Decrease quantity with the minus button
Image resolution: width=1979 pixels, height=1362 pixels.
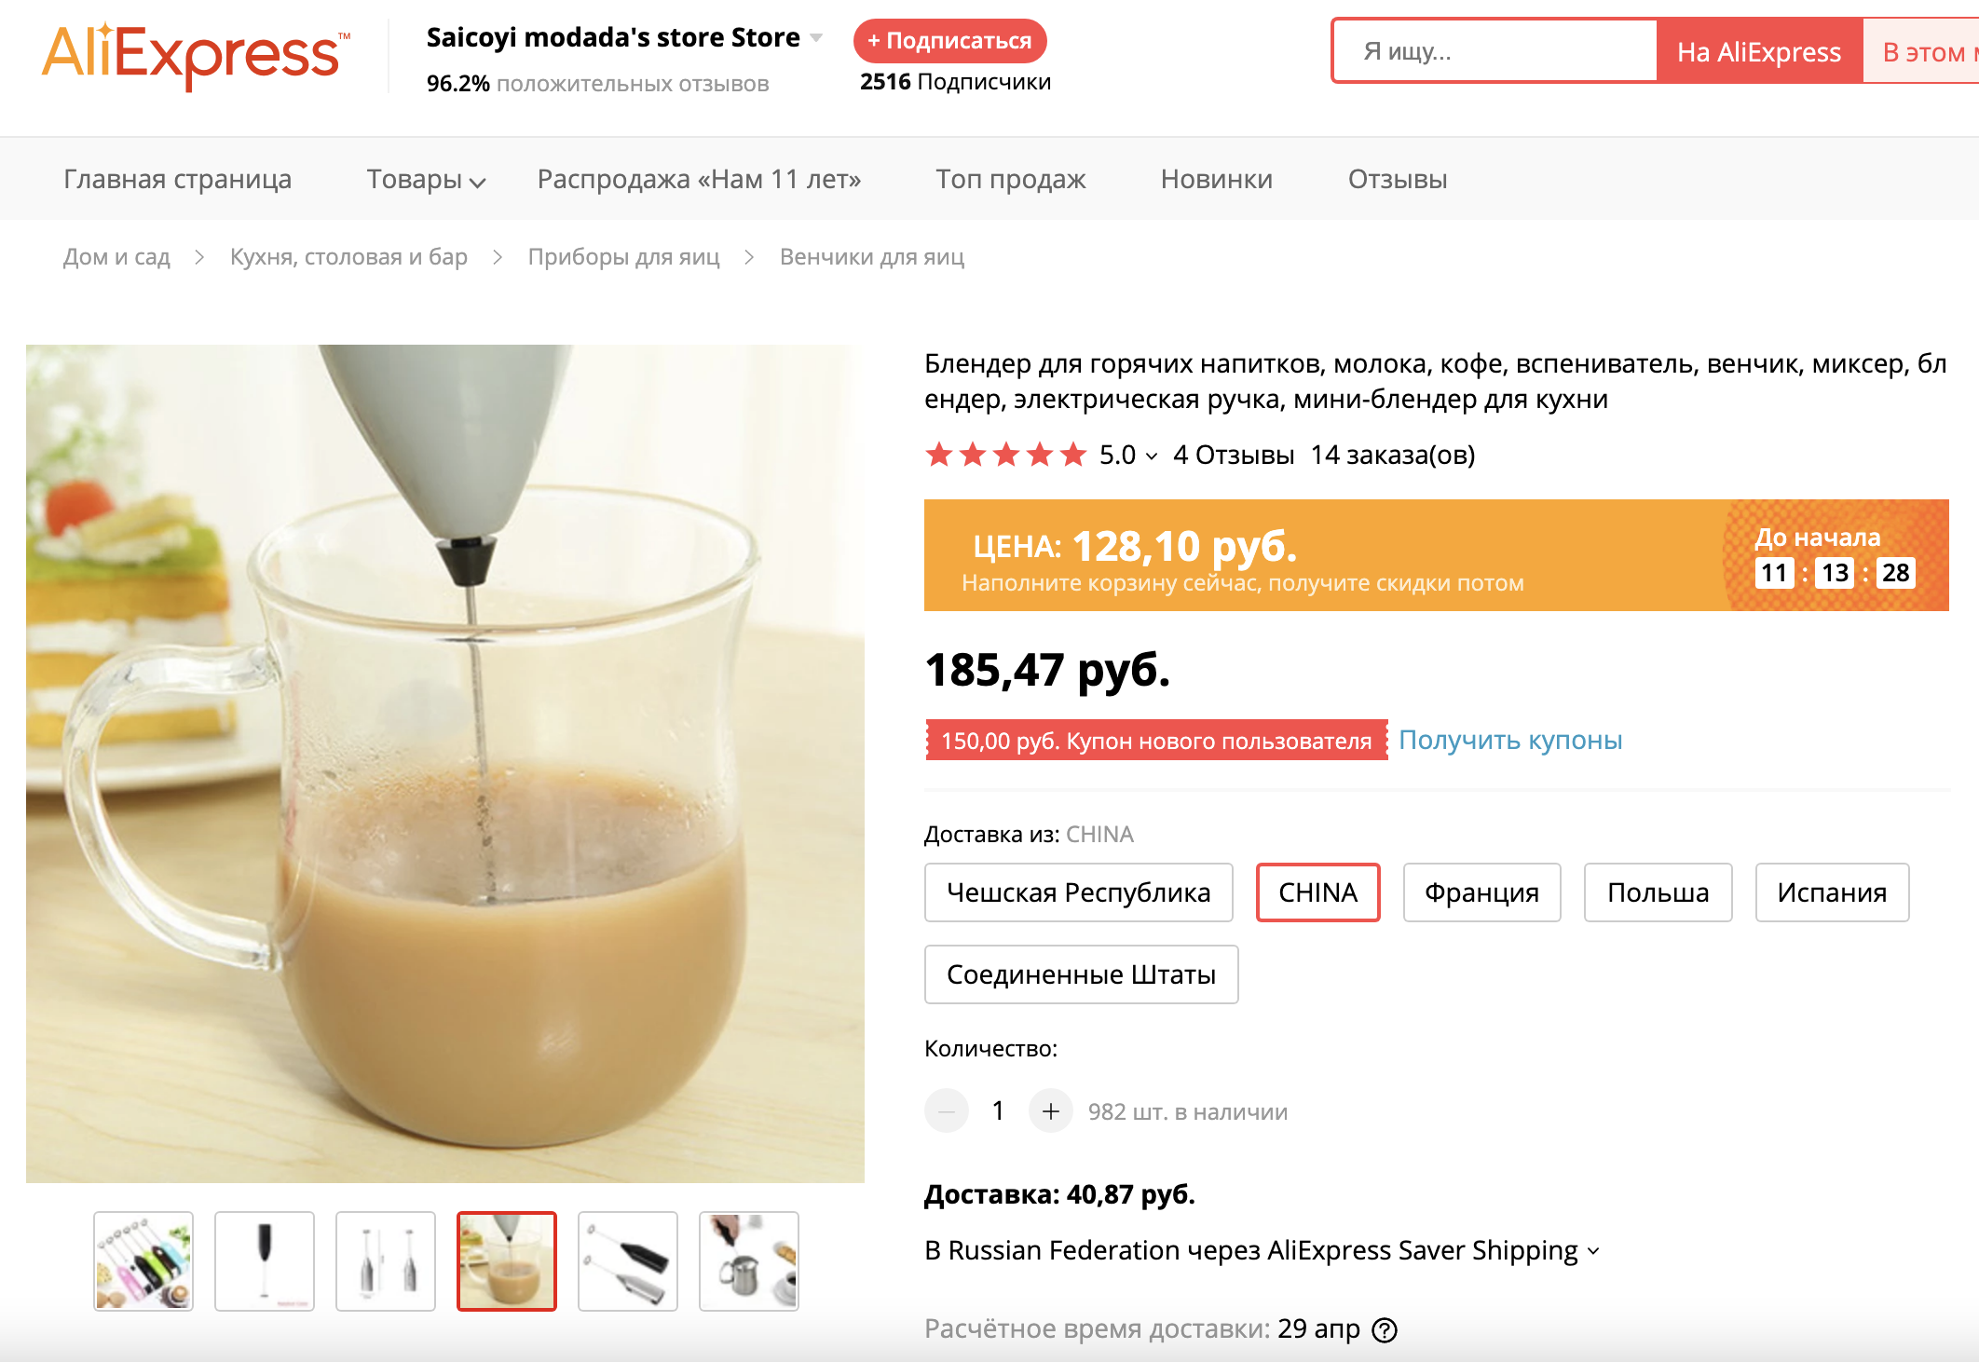[947, 1111]
